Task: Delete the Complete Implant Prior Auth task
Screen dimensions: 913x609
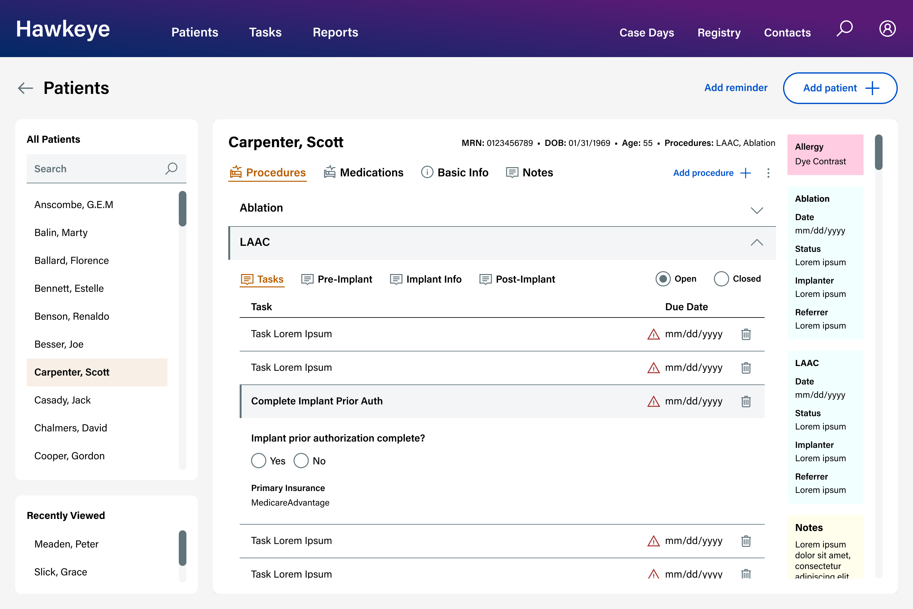Action: tap(746, 401)
